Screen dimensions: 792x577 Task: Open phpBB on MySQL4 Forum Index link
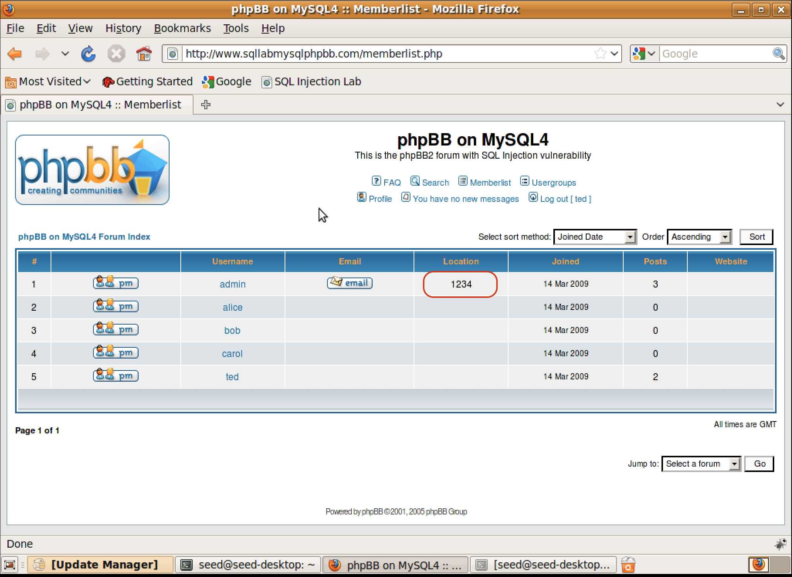pos(84,237)
